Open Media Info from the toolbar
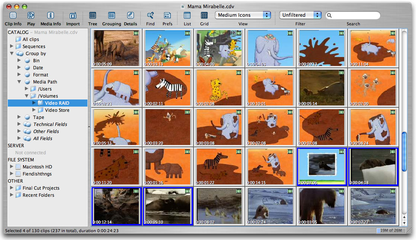Screen dimensions: 416x240 click(51, 16)
